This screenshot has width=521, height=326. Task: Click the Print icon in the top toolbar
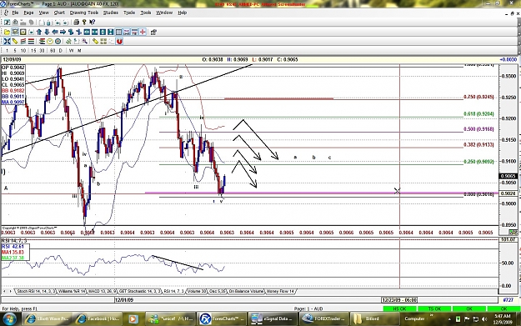(76, 23)
